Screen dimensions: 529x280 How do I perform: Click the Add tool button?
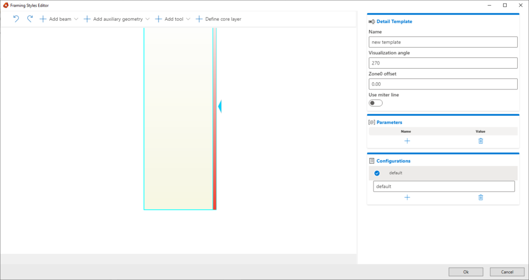[169, 19]
